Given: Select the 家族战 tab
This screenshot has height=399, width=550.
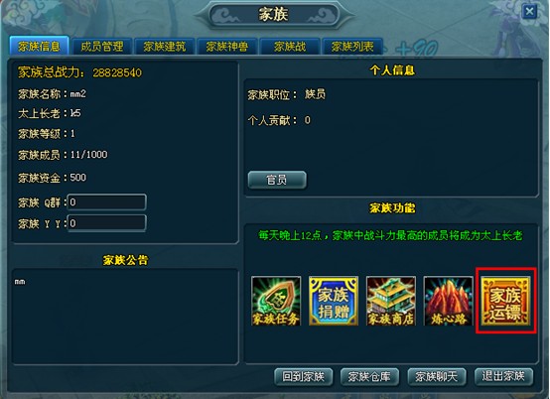Looking at the screenshot, I should 290,47.
